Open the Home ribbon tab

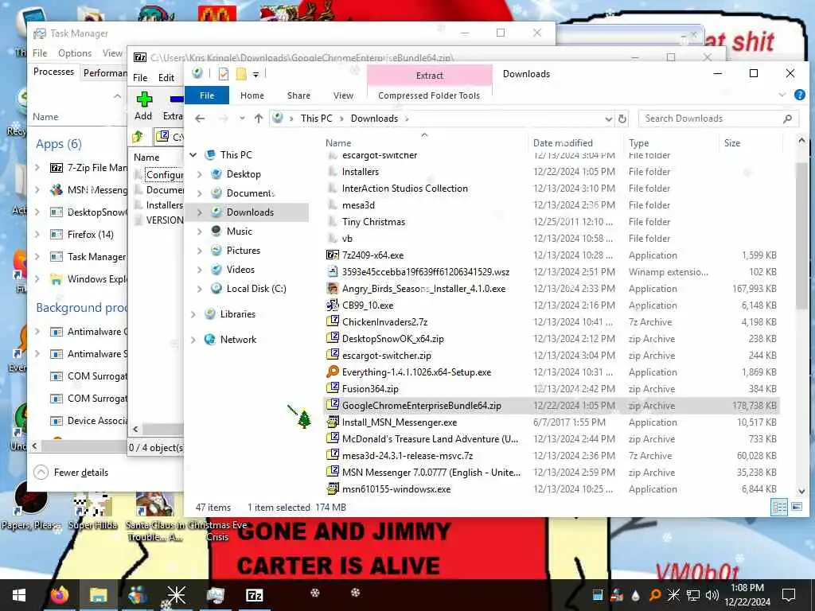pos(252,95)
